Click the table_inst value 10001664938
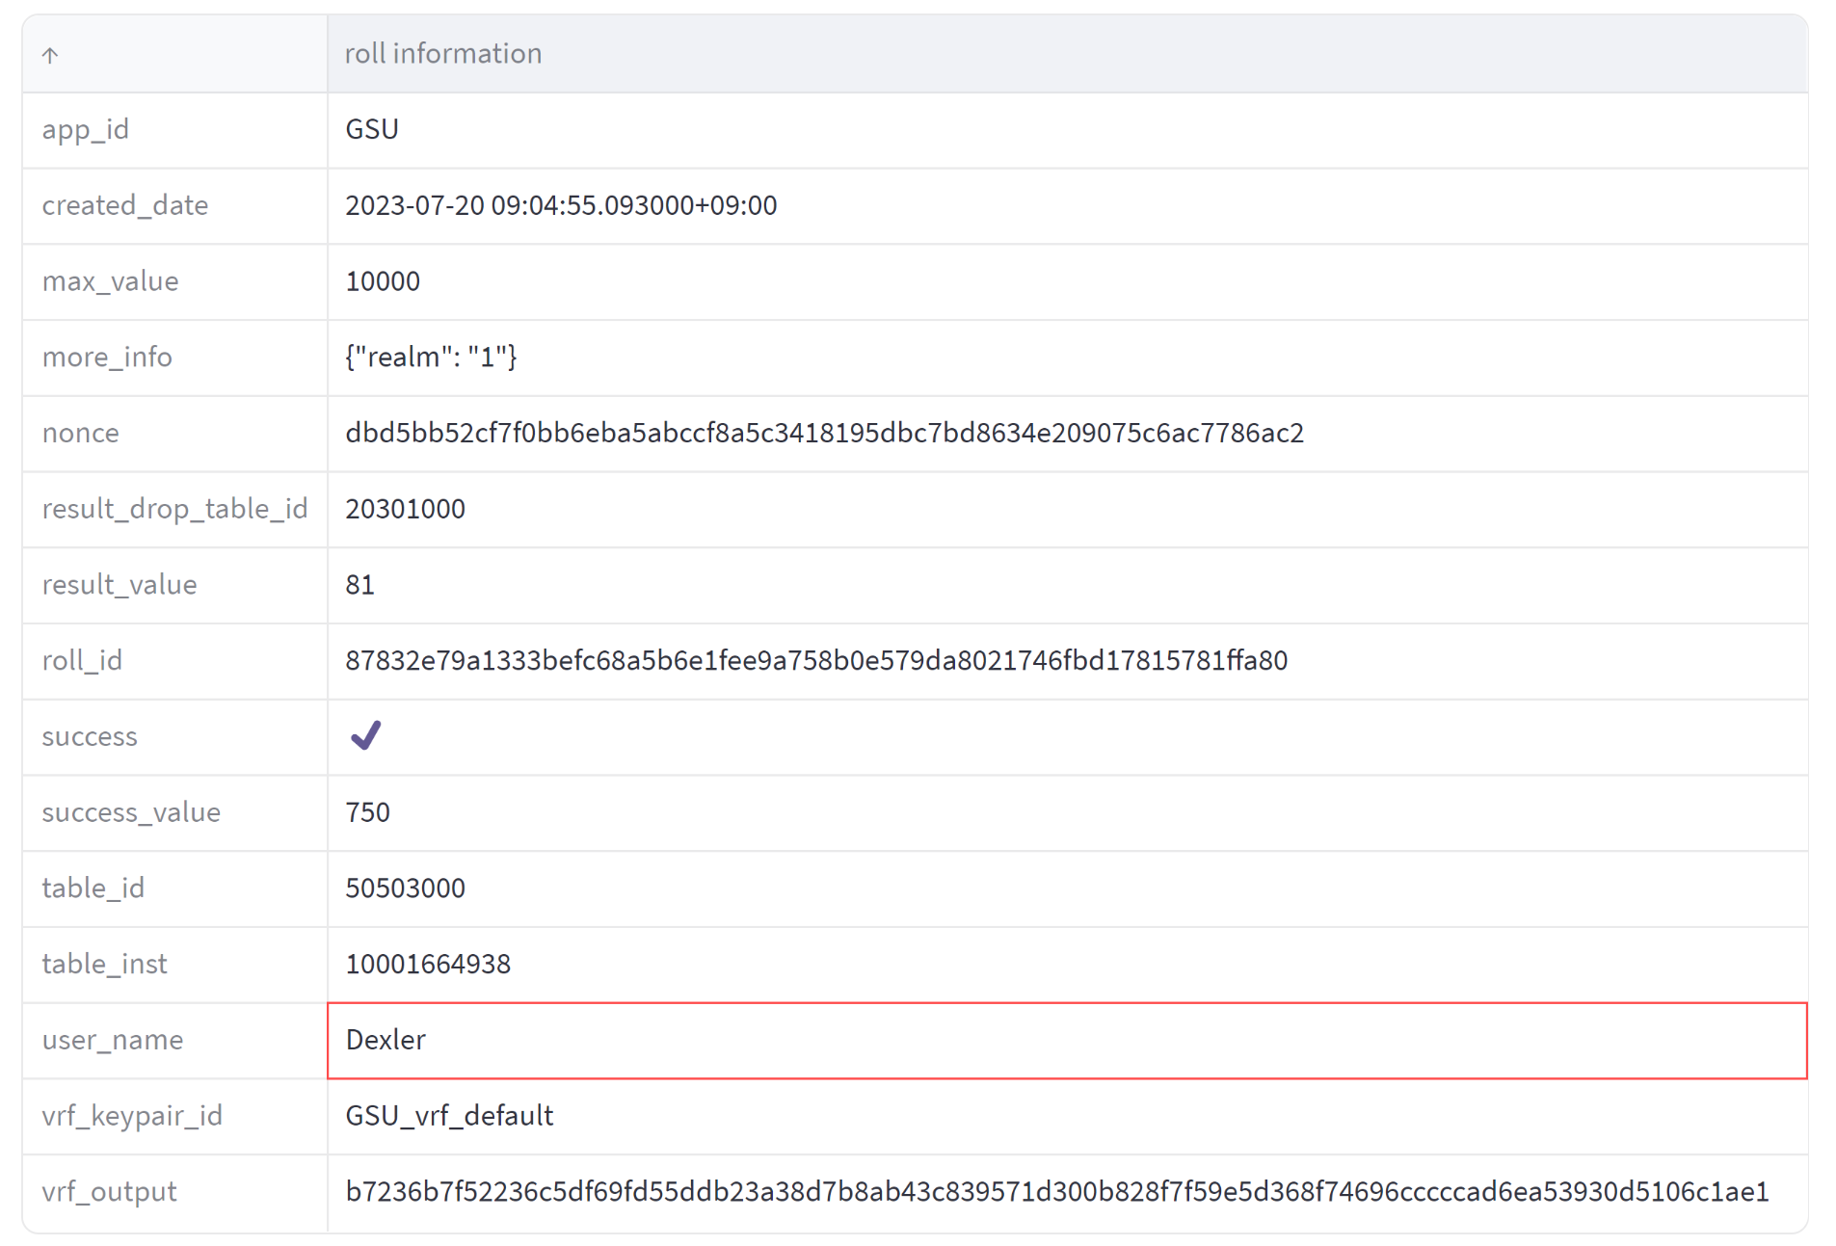The height and width of the screenshot is (1246, 1836). (428, 965)
